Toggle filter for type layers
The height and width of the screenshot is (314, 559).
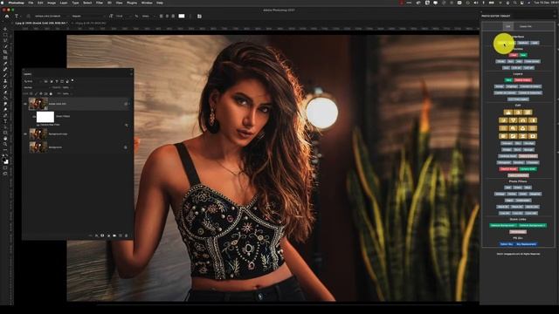[56, 81]
